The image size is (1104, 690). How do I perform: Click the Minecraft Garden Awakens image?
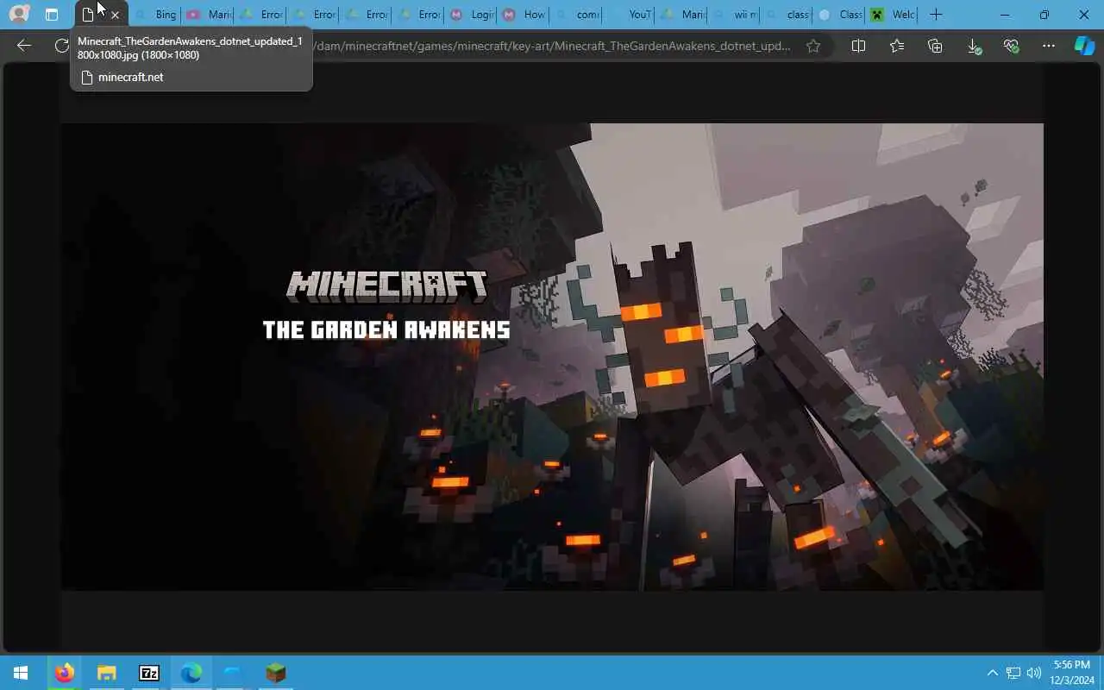[x=552, y=357]
